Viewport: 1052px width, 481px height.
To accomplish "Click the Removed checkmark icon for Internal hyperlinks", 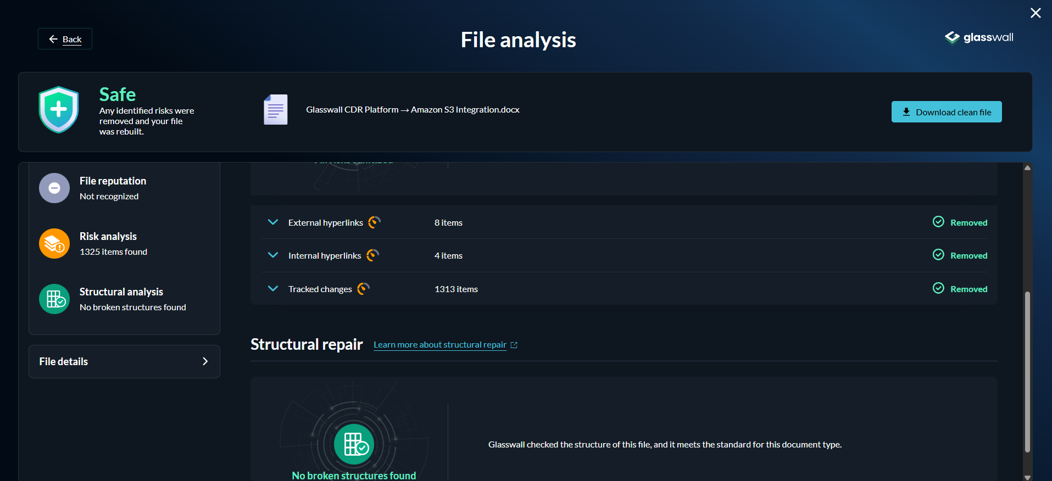I will (938, 254).
